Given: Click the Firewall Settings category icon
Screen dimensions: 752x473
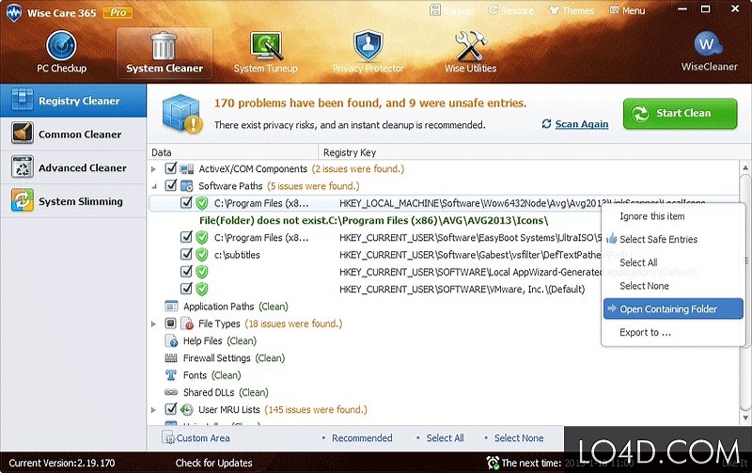Looking at the screenshot, I should coord(171,358).
